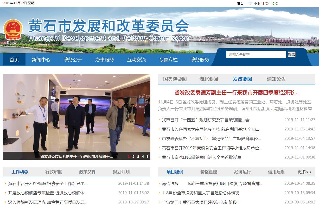
Task: Click the timestamp 2019-11-06 14:42
Action: [x=300, y=129]
